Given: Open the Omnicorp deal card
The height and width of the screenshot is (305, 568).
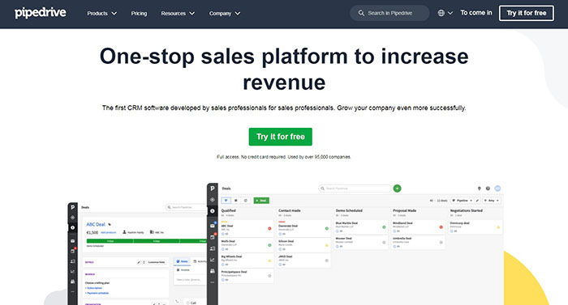Looking at the screenshot, I should coord(475,227).
